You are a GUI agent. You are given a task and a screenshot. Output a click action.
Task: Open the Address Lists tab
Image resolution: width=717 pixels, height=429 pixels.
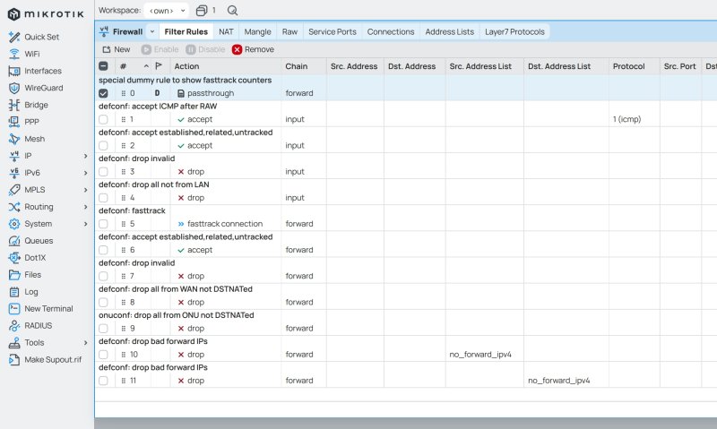(450, 32)
